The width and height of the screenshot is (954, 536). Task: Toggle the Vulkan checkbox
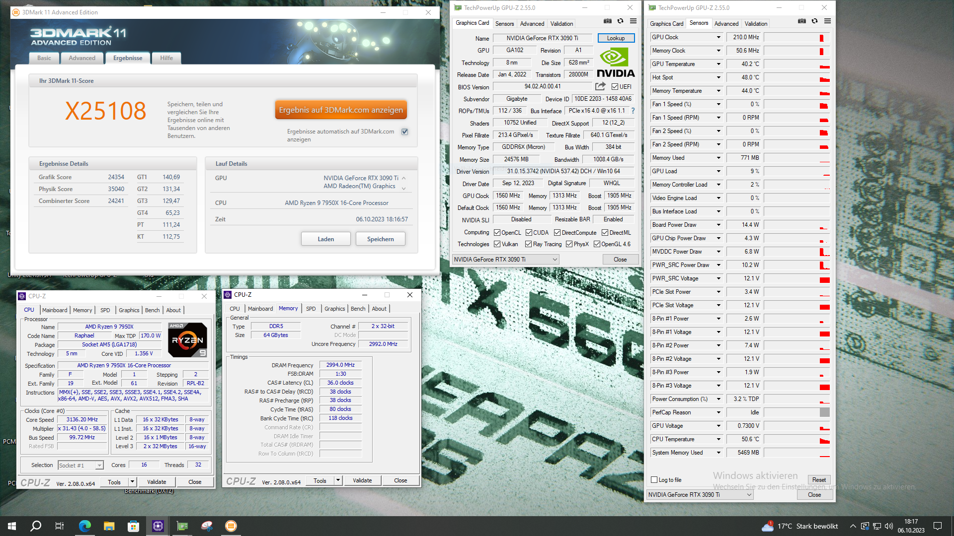pos(497,244)
